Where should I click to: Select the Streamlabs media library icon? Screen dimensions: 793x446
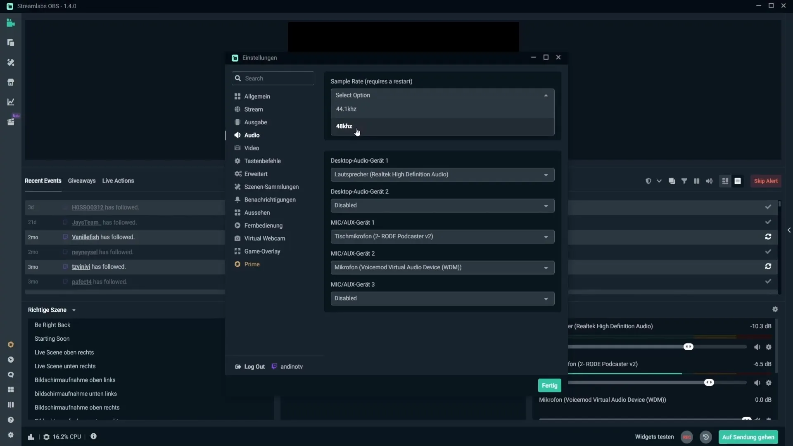pos(11,121)
